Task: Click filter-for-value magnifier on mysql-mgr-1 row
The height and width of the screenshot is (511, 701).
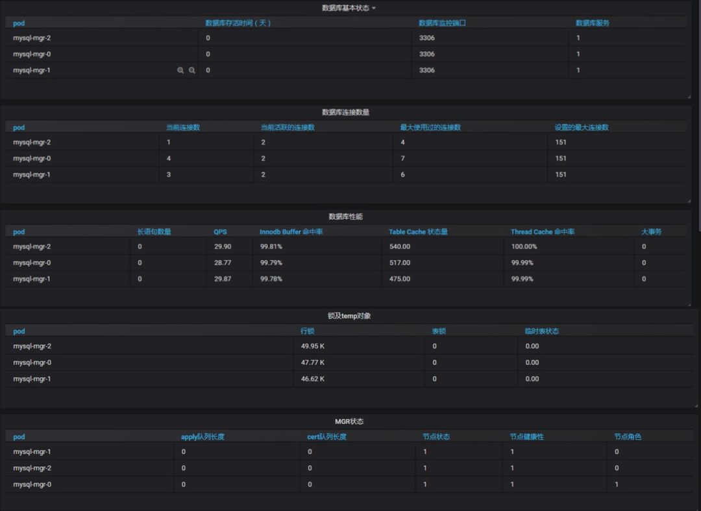Action: [x=180, y=70]
